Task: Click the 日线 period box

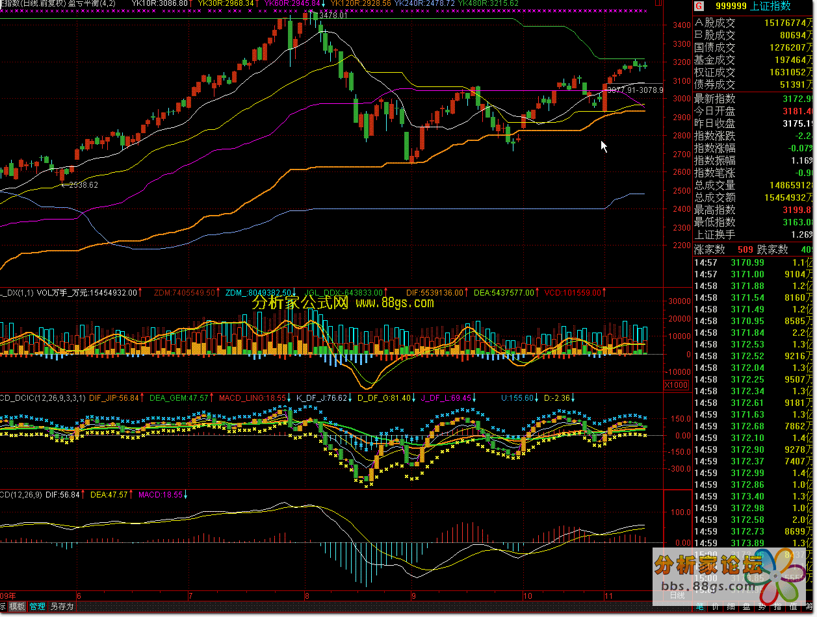Action: coord(677,595)
